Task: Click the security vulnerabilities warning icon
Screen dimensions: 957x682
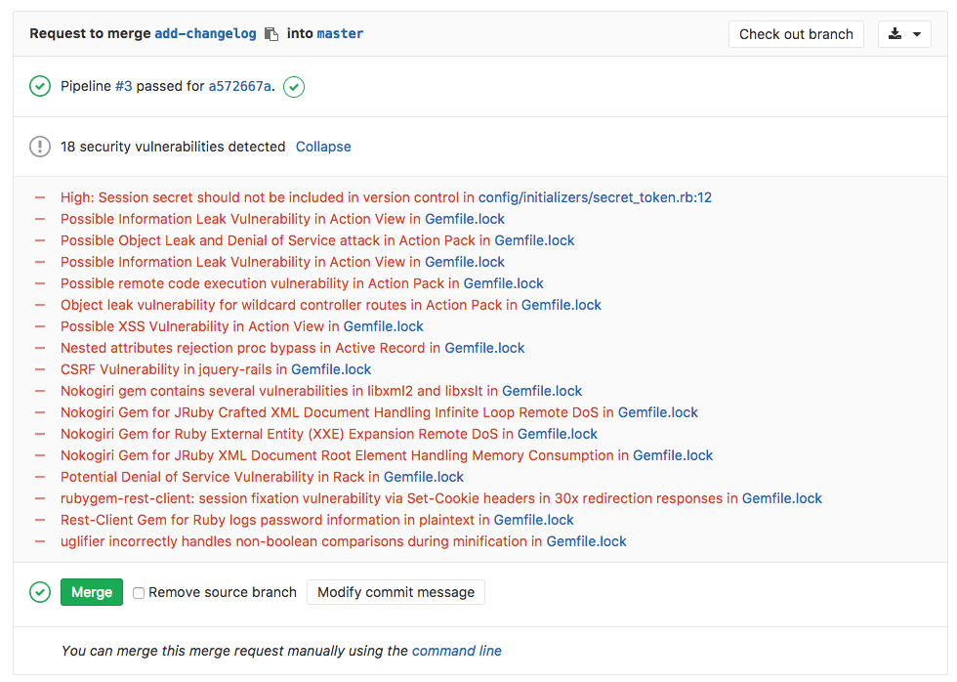Action: (x=40, y=147)
